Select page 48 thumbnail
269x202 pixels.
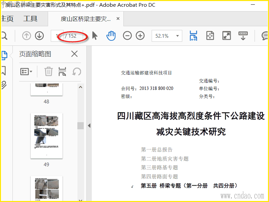[46, 90]
